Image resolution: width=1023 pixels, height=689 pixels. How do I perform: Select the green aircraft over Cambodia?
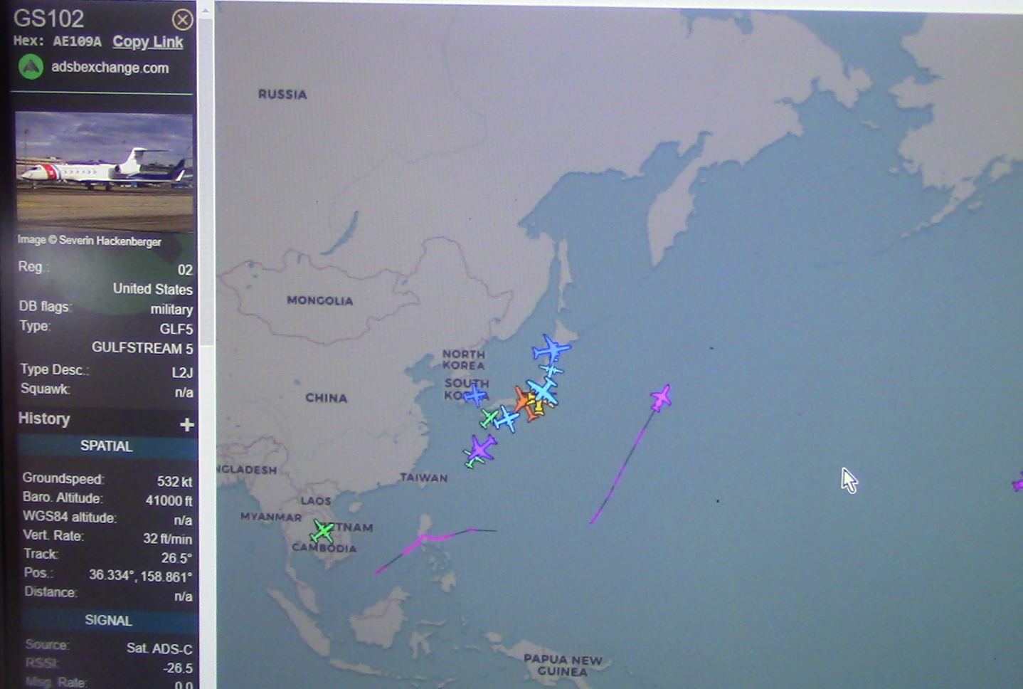click(x=322, y=530)
